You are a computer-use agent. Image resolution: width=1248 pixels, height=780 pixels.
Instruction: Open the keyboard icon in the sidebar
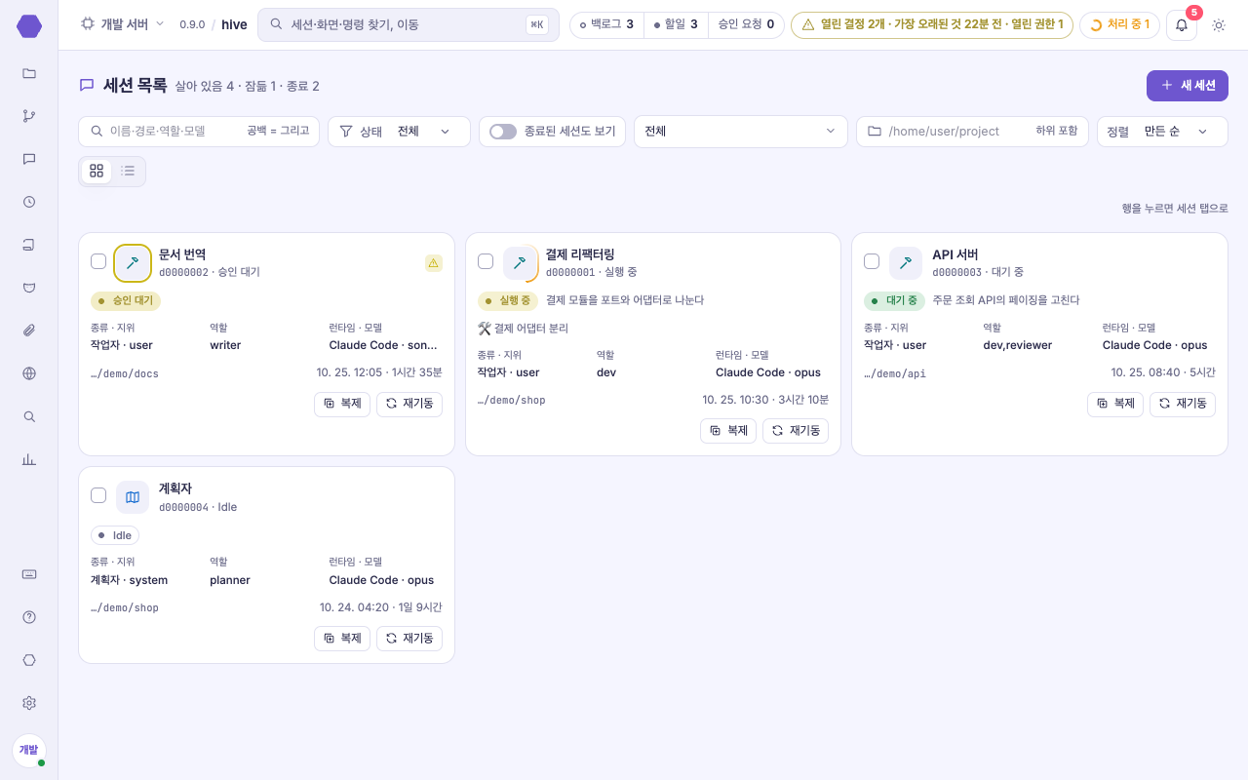[29, 574]
